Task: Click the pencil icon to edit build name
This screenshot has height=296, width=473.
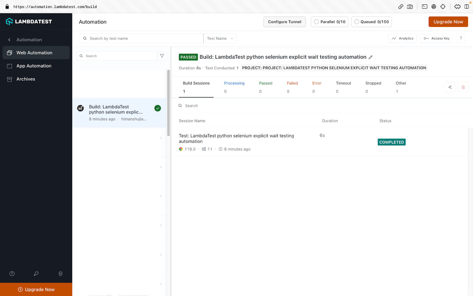Action: pyautogui.click(x=370, y=57)
